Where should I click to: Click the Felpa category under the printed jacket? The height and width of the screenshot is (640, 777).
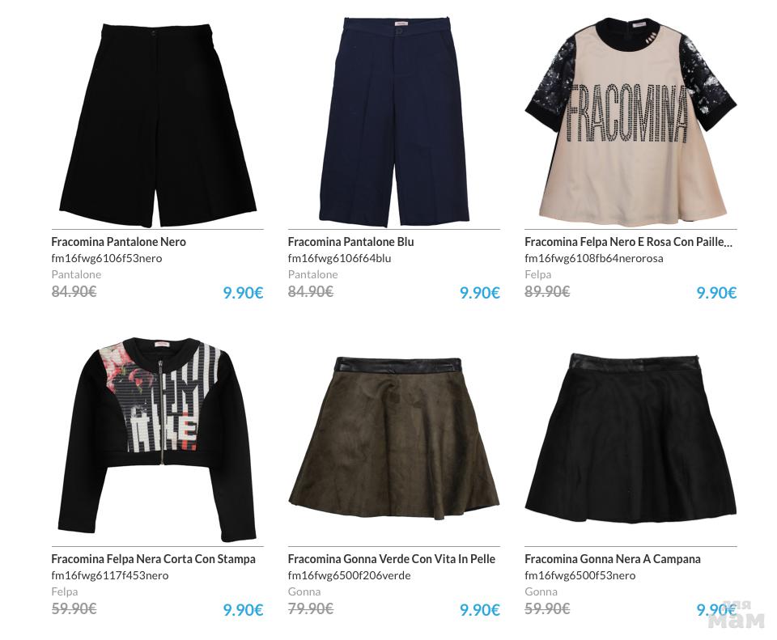click(65, 591)
